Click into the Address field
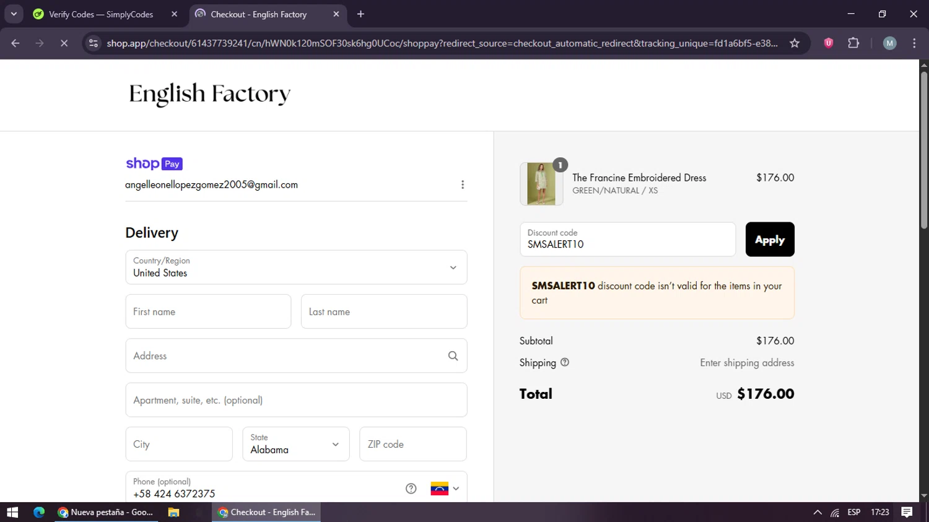 click(x=296, y=355)
